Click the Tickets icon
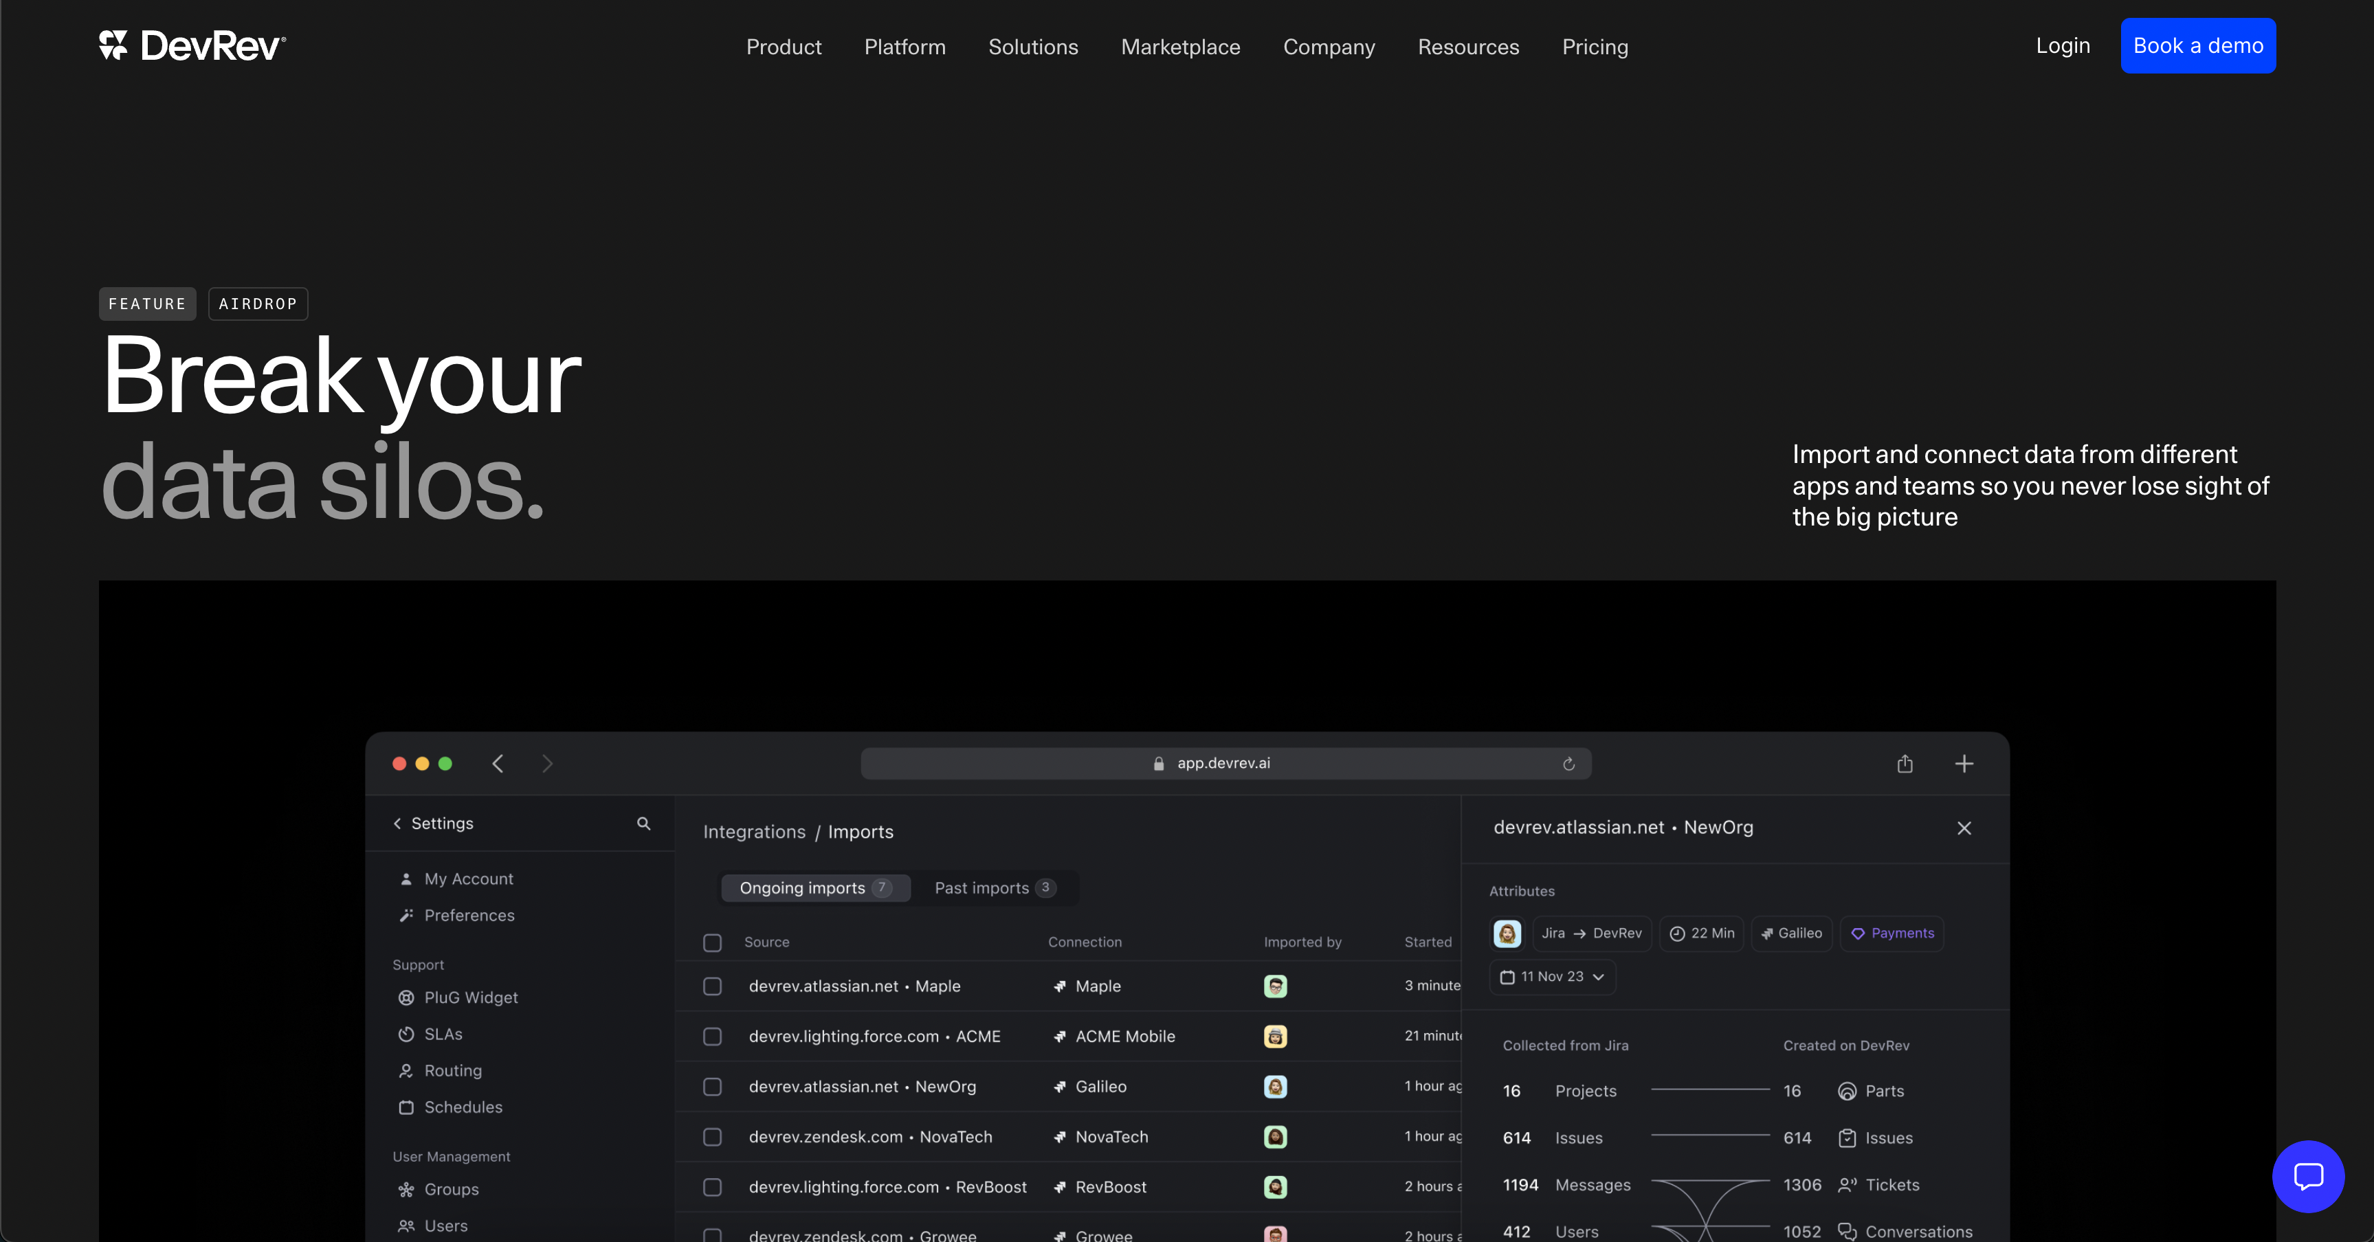 point(1847,1185)
